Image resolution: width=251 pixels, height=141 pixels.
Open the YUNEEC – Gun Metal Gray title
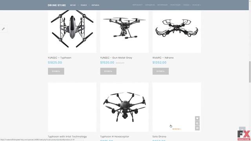[x=116, y=58]
